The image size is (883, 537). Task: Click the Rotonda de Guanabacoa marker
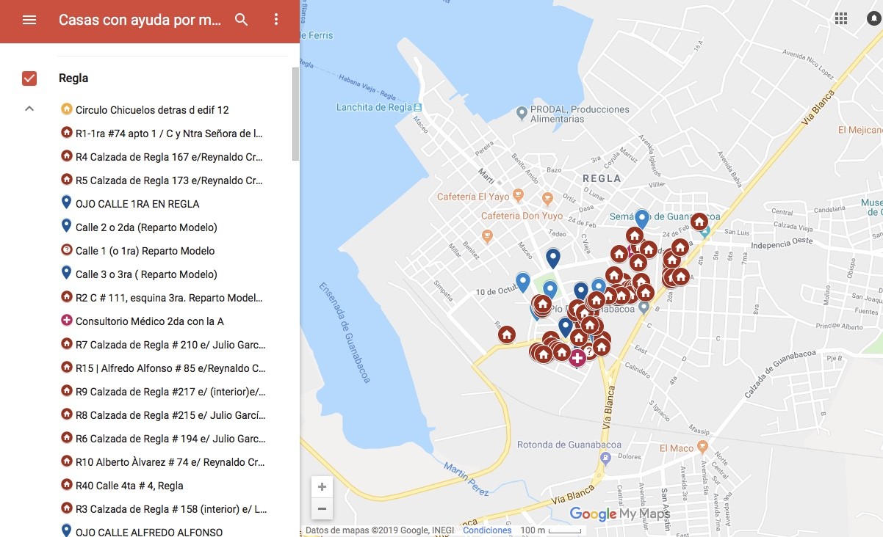pyautogui.click(x=605, y=458)
